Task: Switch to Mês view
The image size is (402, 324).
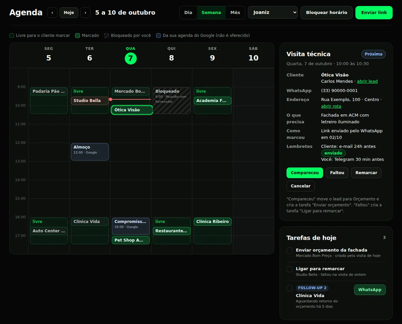Action: click(235, 13)
